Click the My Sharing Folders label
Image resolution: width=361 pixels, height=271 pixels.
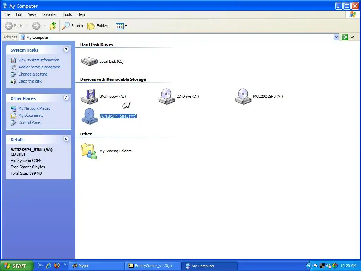click(116, 151)
